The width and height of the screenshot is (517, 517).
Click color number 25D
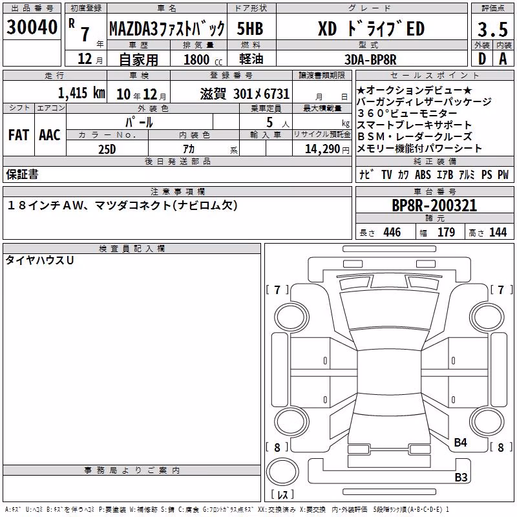point(107,149)
